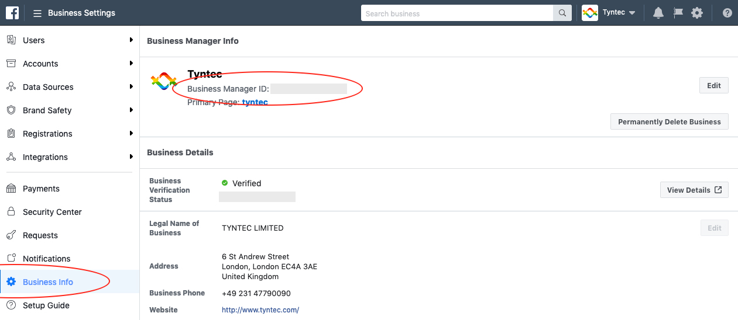Click into the Search business field
The height and width of the screenshot is (320, 738).
(457, 13)
